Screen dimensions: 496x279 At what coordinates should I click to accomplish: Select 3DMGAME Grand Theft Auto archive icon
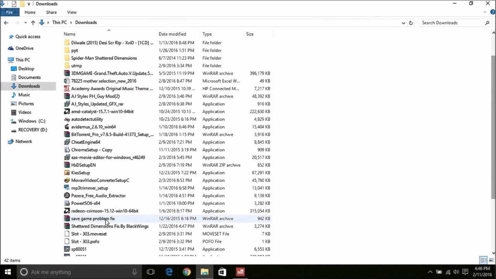click(x=67, y=73)
